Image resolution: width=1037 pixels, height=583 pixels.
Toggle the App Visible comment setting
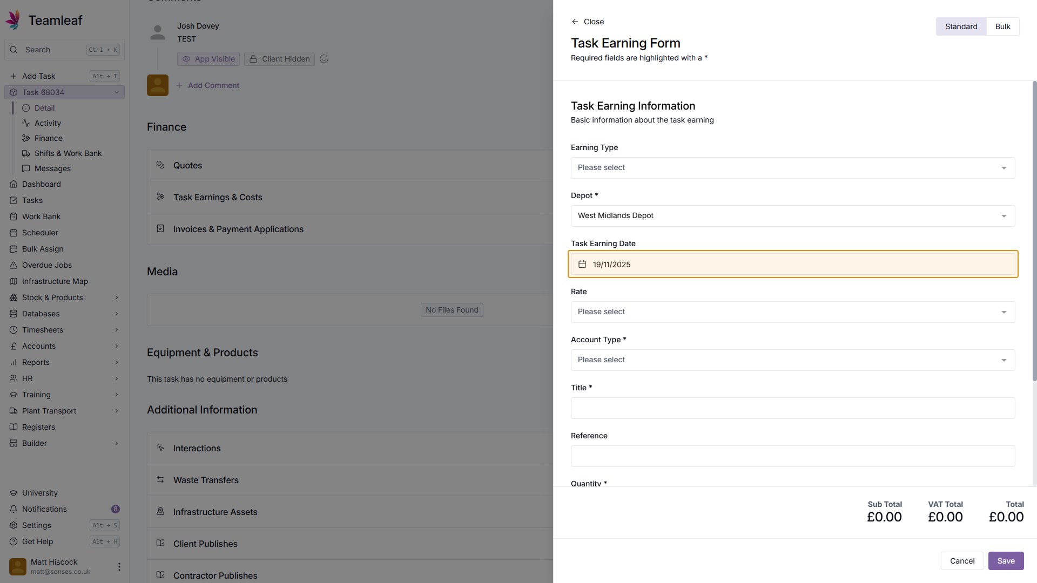[208, 59]
